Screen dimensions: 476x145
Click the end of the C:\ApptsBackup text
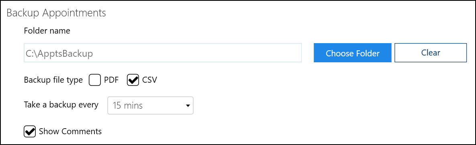click(93, 54)
